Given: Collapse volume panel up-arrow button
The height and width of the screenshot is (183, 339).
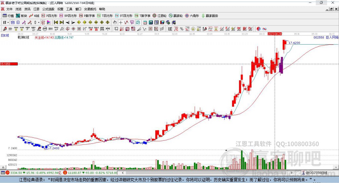Looking at the screenshot, I should 3,167.
